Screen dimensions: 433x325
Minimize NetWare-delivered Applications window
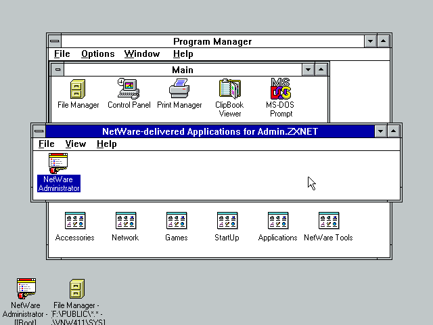coord(380,131)
